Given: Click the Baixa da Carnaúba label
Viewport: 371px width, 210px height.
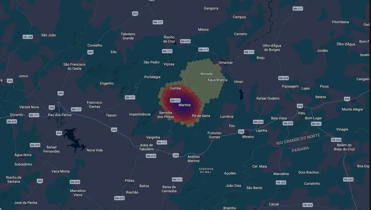Looking at the screenshot, I should (x=169, y=189).
